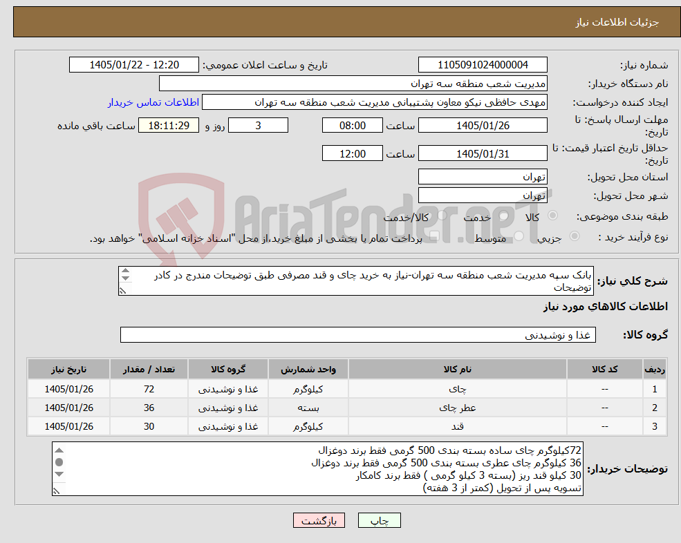Click quantity 72 in the table

149,390
